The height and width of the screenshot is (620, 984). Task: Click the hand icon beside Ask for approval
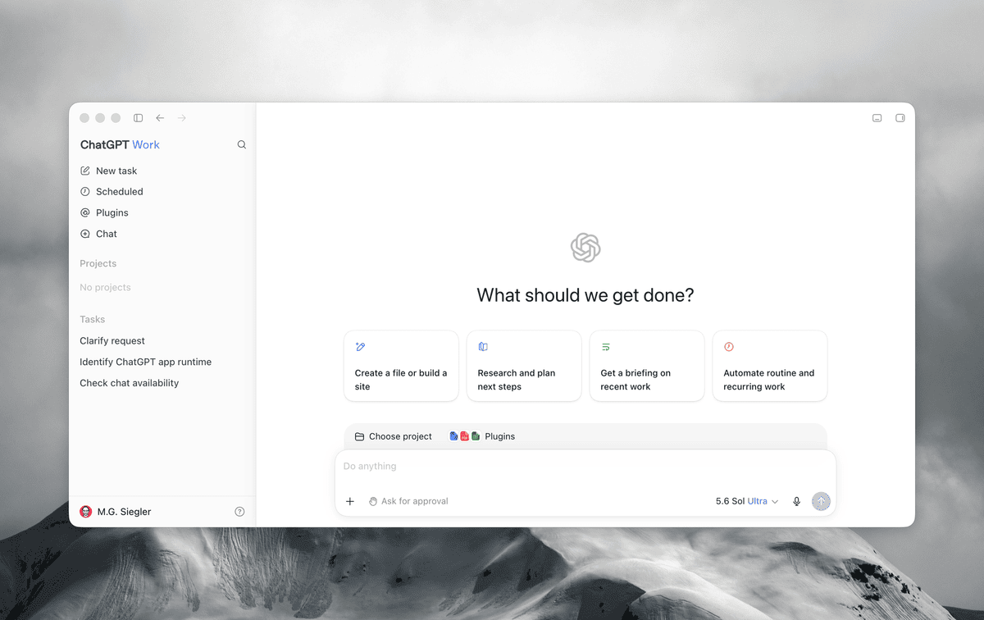pyautogui.click(x=373, y=501)
